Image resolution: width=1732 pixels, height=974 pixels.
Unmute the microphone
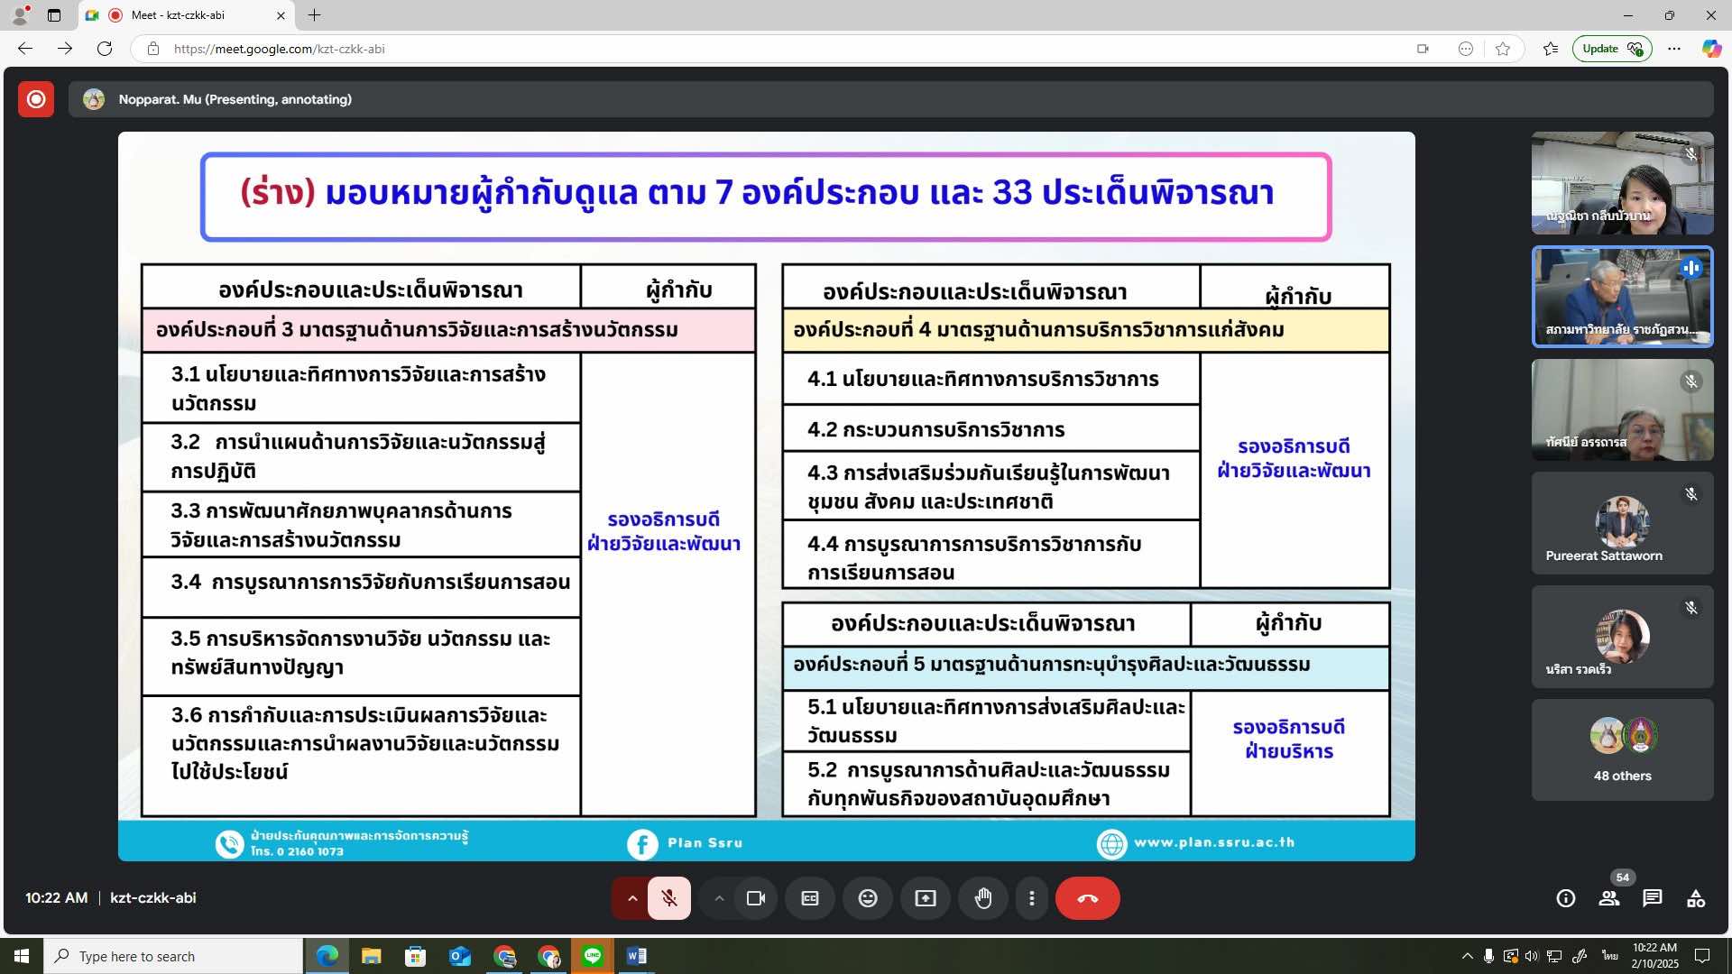pos(669,898)
